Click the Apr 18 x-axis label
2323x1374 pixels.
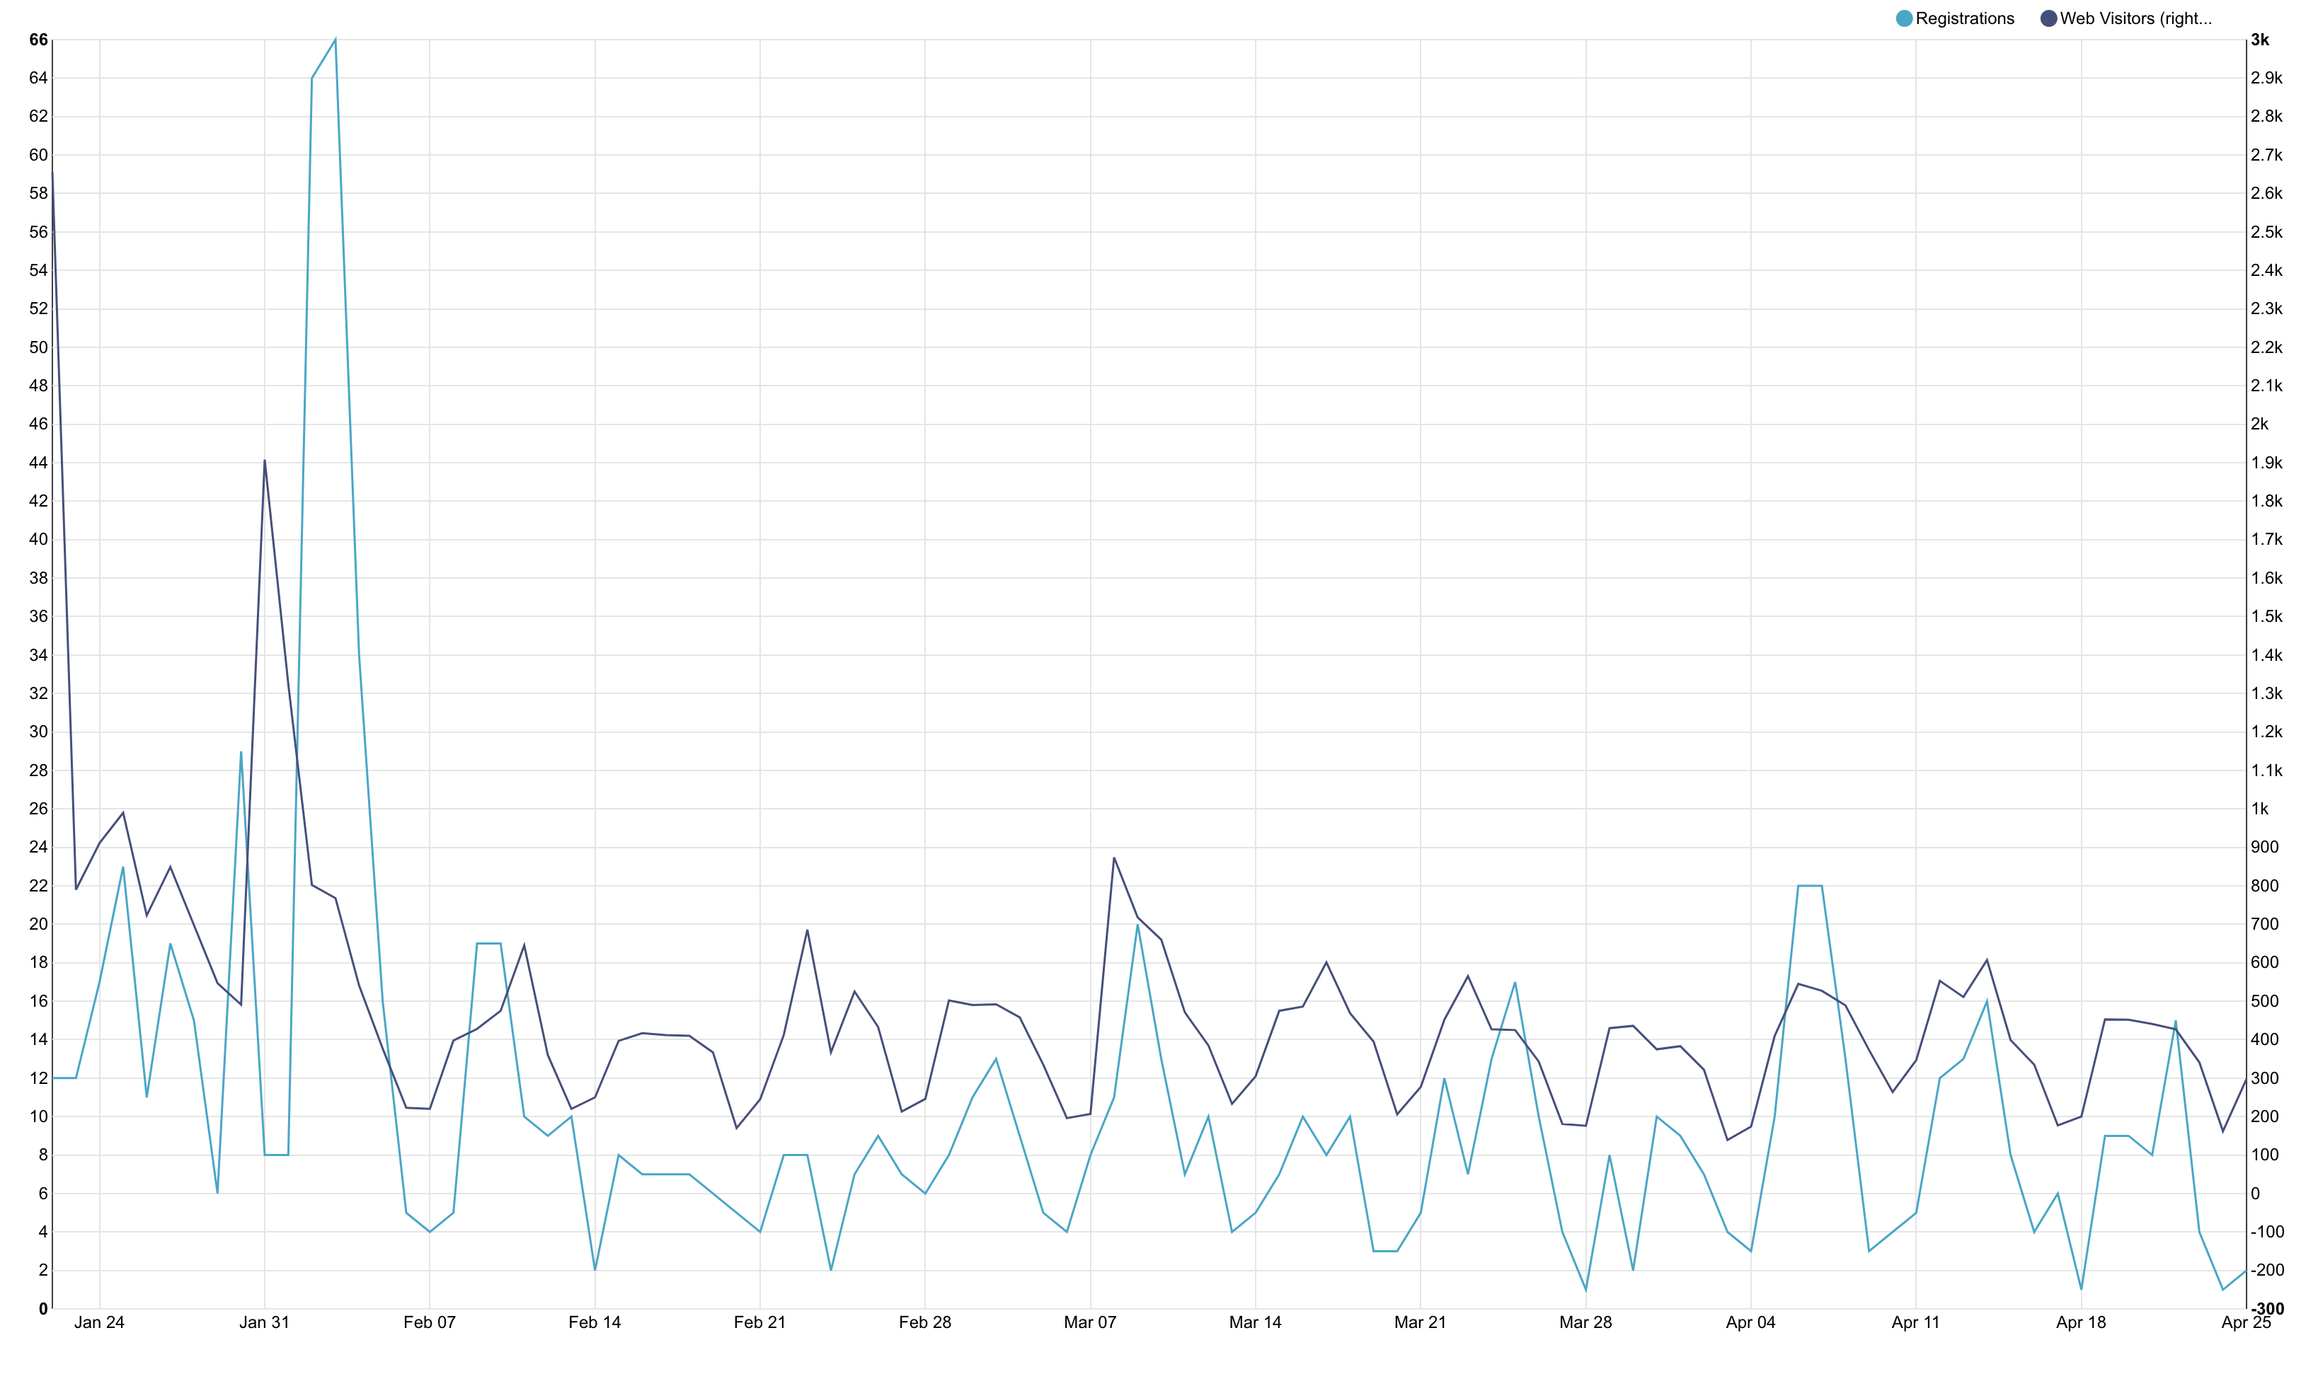2080,1322
